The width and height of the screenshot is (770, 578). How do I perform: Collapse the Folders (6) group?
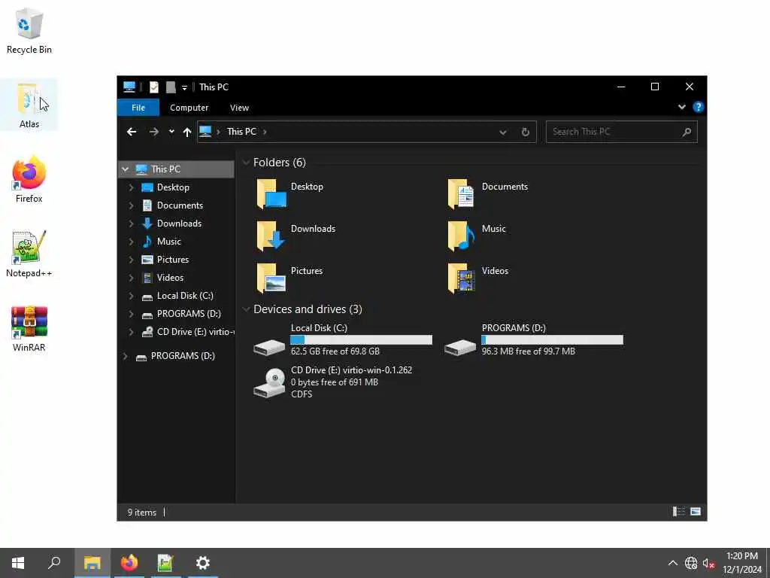(x=247, y=163)
